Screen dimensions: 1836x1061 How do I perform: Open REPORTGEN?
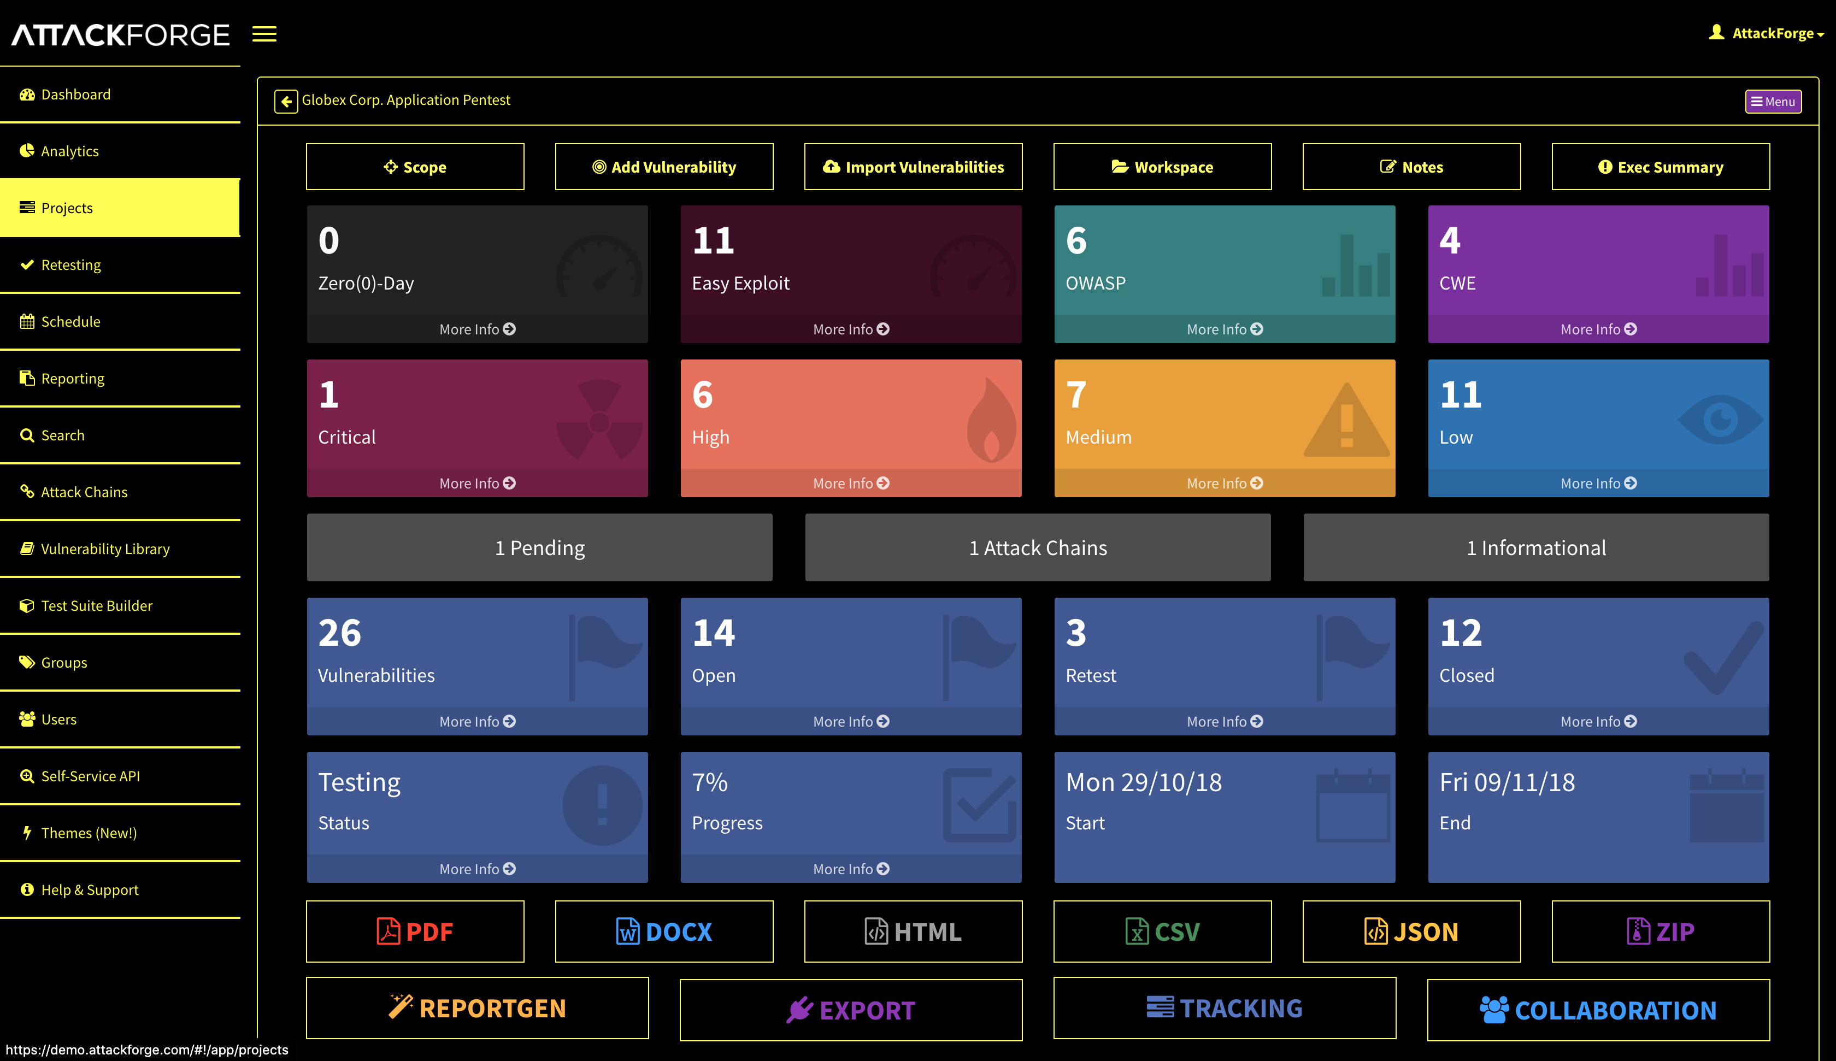coord(477,1009)
